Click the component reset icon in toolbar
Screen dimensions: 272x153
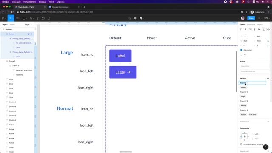coord(130,18)
